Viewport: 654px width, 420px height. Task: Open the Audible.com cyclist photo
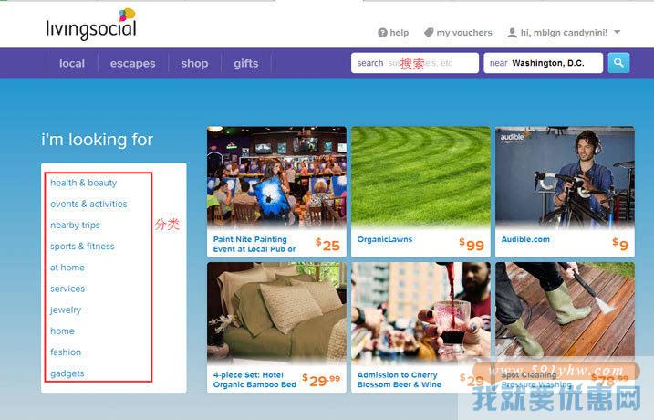[x=565, y=178]
